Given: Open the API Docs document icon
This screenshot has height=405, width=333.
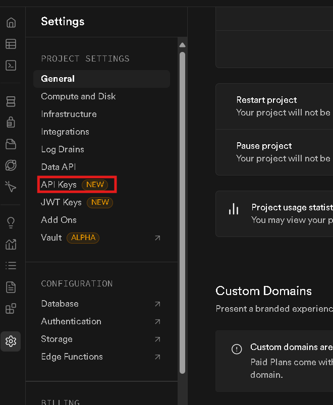Looking at the screenshot, I should 11,287.
